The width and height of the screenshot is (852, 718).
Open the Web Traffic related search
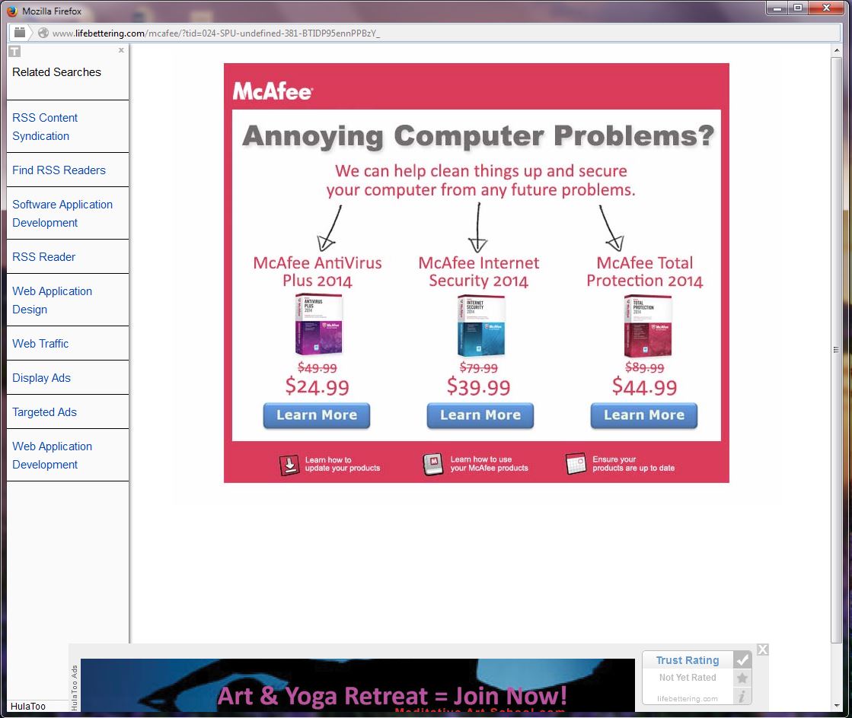pos(40,344)
